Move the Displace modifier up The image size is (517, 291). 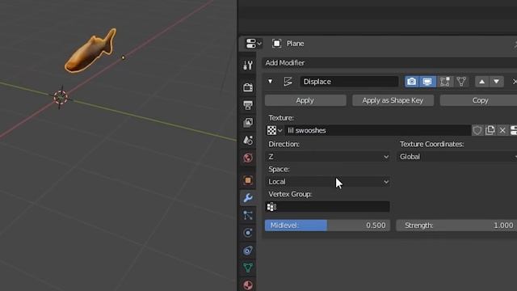point(481,82)
